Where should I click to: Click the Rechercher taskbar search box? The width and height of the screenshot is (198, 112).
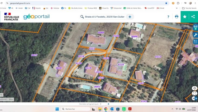pos(76,109)
